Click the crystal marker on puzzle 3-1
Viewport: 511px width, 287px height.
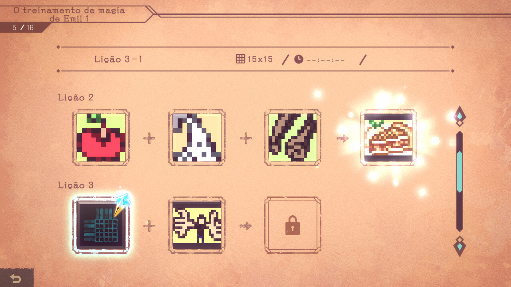[122, 204]
